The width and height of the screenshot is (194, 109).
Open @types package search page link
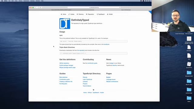[x=67, y=68]
